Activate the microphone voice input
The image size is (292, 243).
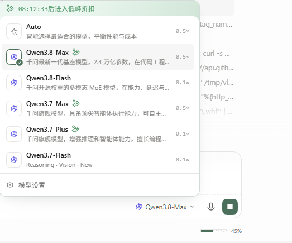[x=211, y=207]
